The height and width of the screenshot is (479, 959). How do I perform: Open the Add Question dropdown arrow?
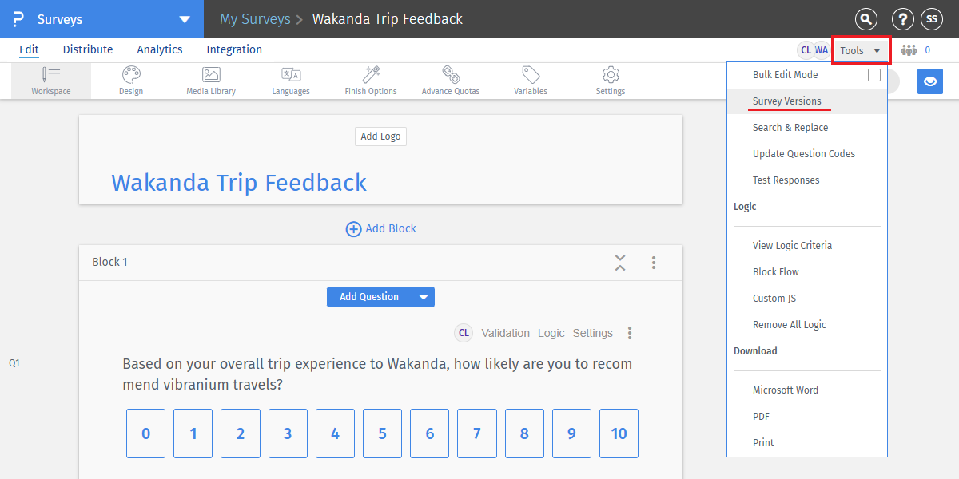[x=423, y=296]
